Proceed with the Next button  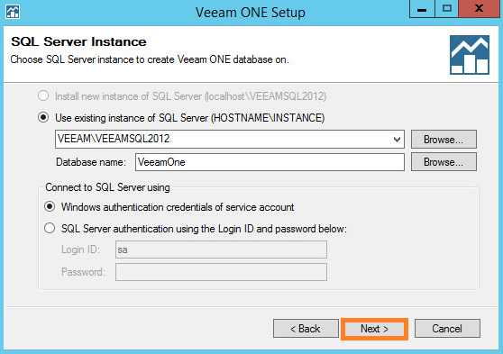pyautogui.click(x=374, y=329)
